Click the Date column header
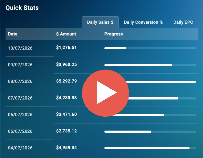 (13, 34)
